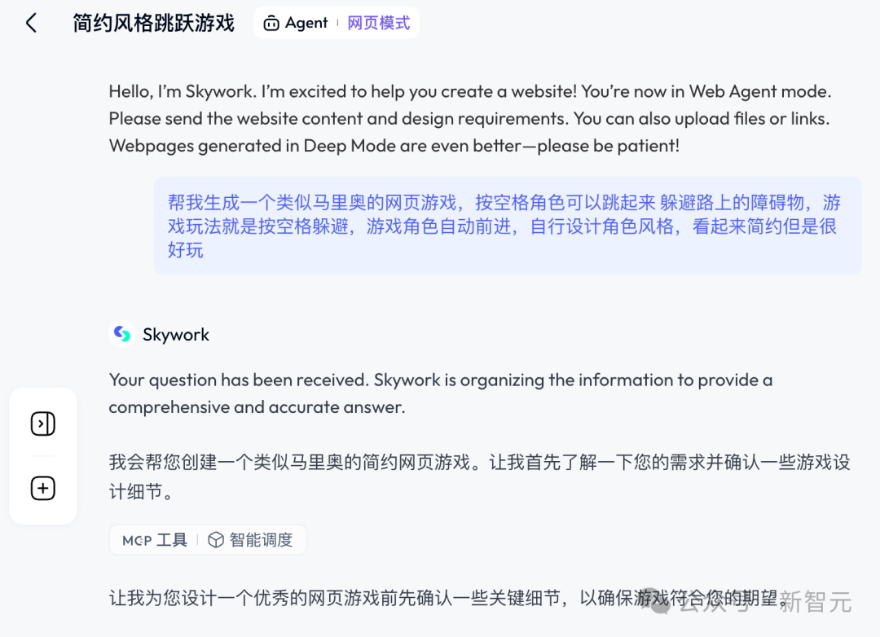Open the MCP 工具 tool chip
Viewport: 880px width, 637px height.
point(154,540)
